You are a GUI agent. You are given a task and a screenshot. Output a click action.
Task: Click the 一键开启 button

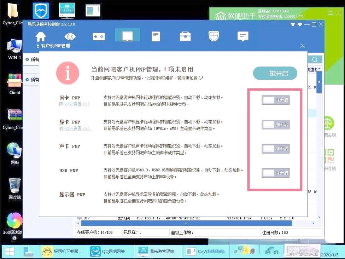click(x=275, y=73)
